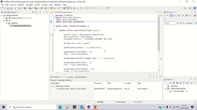The width and height of the screenshot is (197, 110).
Task: Click the Pin Editor icon in toolbar
Action: click(108, 8)
